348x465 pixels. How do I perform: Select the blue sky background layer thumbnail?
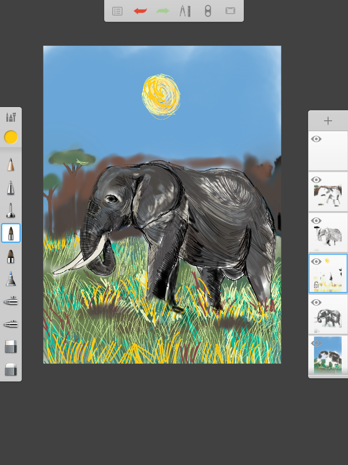(x=328, y=355)
